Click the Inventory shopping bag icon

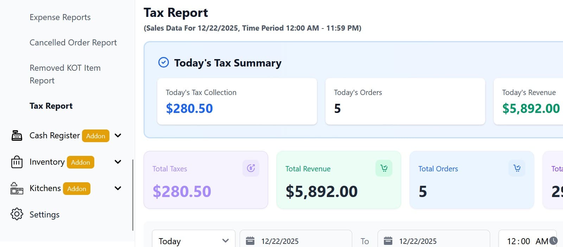[x=17, y=162]
